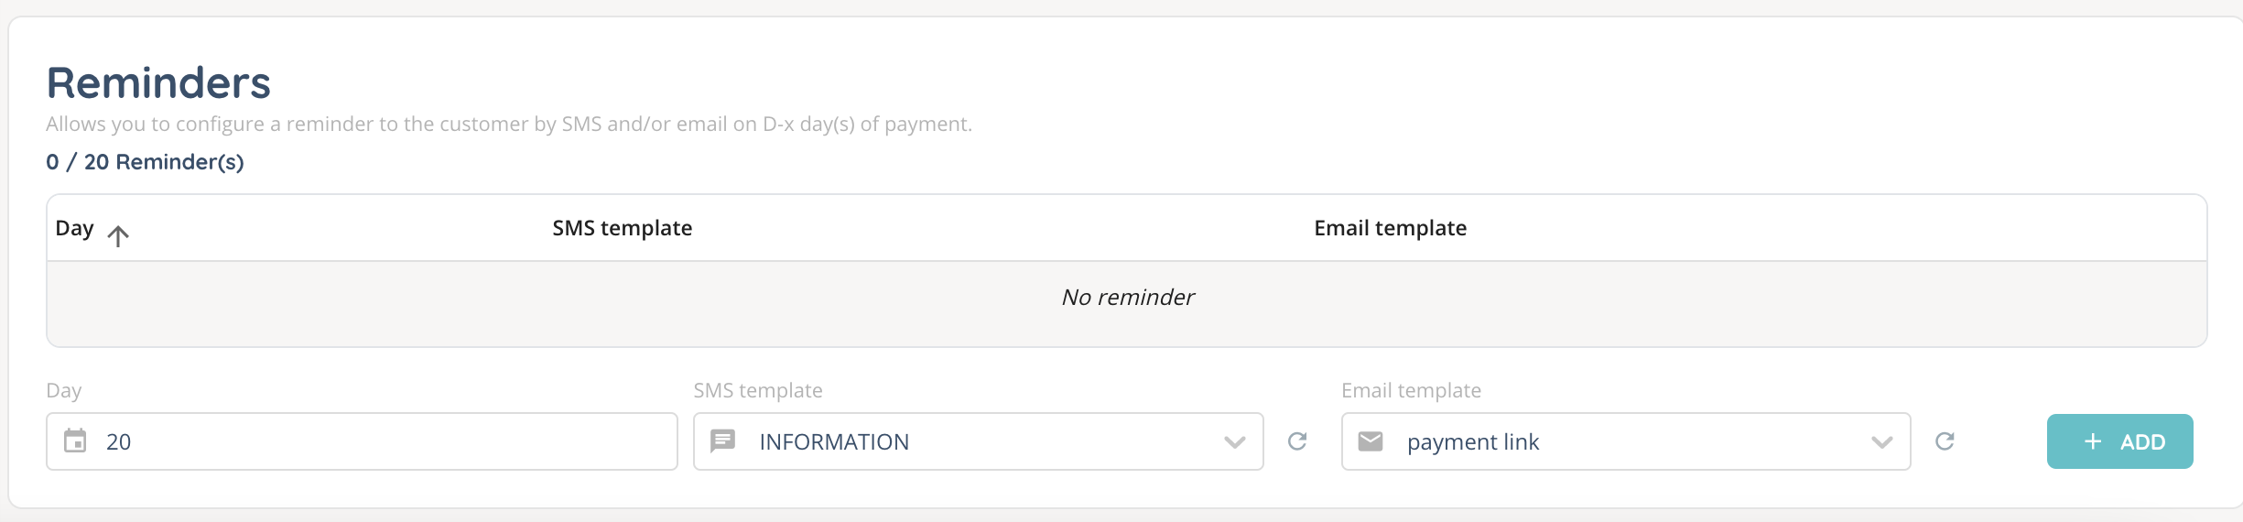
Task: Refresh the SMS template list
Action: pyautogui.click(x=1297, y=441)
